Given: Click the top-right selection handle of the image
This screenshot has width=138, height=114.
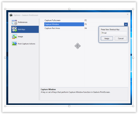Looking at the screenshot, I should (133, 9).
